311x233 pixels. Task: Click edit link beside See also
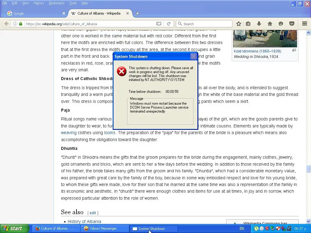[x=93, y=213]
